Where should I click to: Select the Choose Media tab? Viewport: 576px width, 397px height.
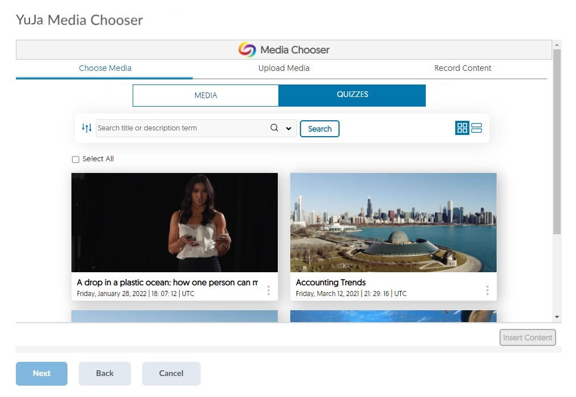tap(105, 68)
